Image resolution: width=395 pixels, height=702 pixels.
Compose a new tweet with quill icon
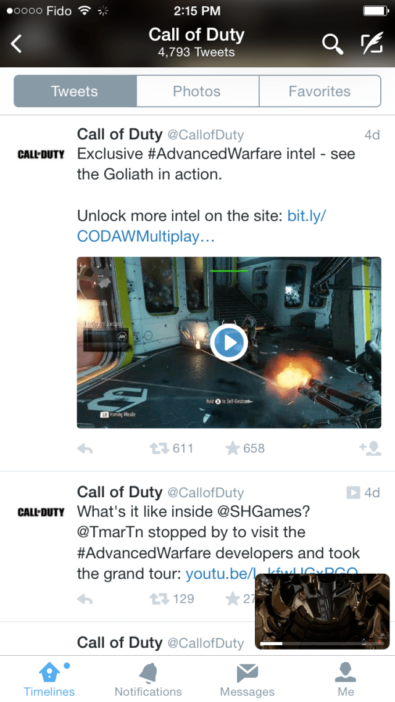(x=372, y=43)
